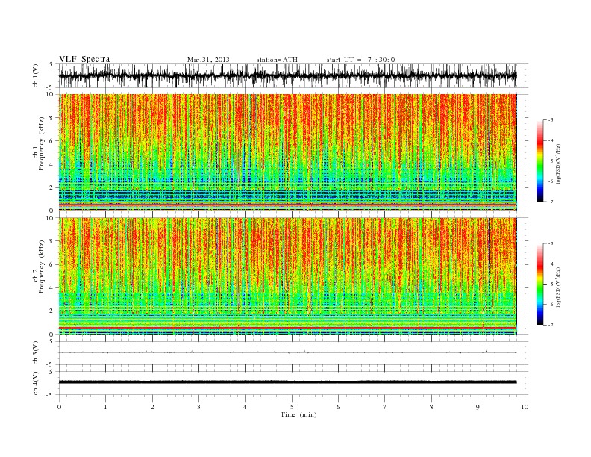Click time axis tick label "0"
Image resolution: width=591 pixels, height=457 pixels.
[59, 407]
